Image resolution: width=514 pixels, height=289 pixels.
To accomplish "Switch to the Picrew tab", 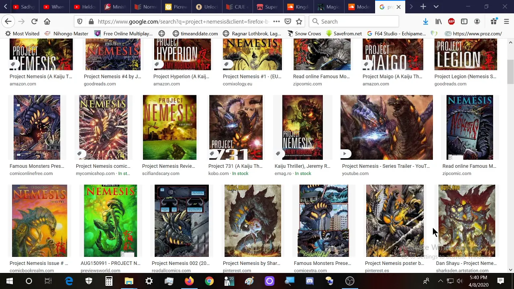I will (x=176, y=7).
